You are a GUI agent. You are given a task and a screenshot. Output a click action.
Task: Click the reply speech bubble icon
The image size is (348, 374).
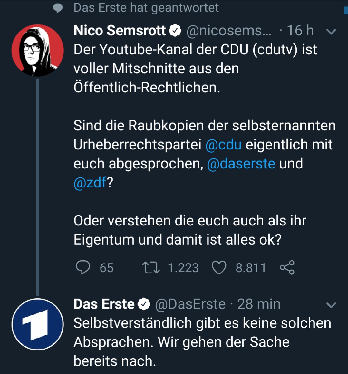coord(83,267)
